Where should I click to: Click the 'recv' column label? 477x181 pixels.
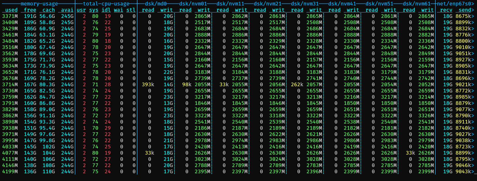446,10
